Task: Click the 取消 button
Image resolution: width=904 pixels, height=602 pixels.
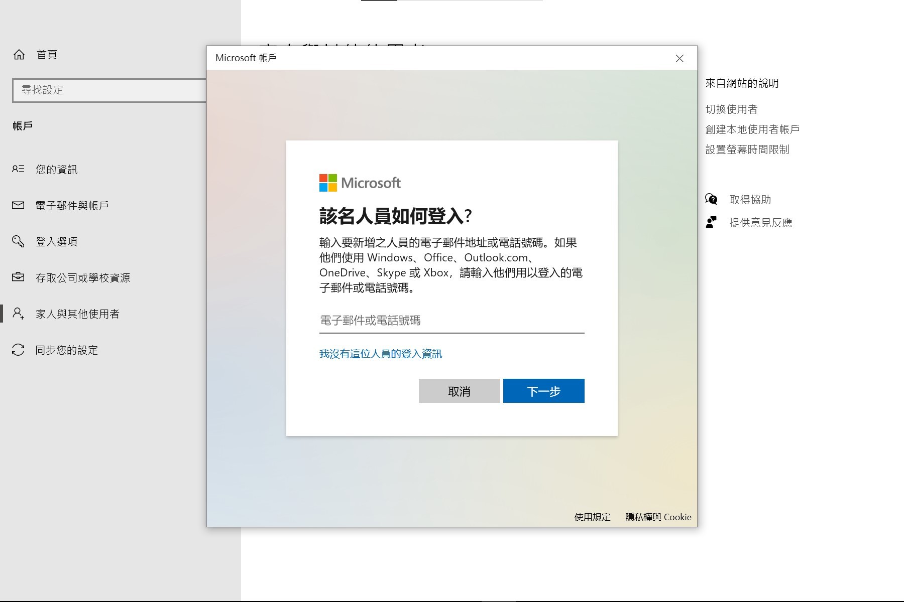Action: [x=460, y=391]
